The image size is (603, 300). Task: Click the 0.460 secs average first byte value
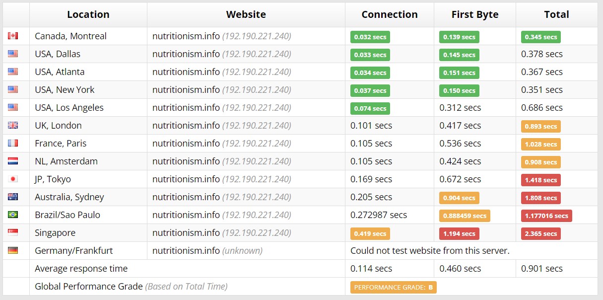460,268
